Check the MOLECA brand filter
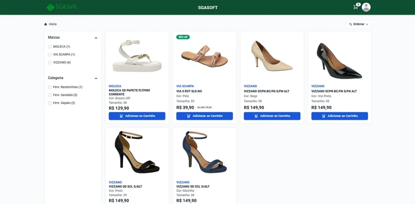 click(x=50, y=47)
